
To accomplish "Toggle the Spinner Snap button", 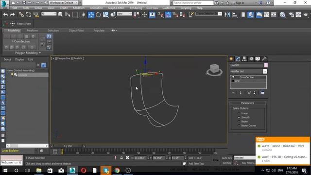I will [183, 15].
